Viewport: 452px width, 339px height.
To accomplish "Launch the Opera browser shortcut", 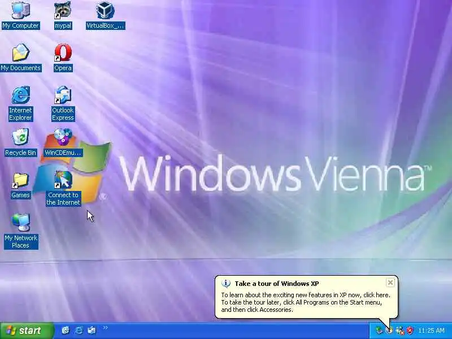I will 63,57.
